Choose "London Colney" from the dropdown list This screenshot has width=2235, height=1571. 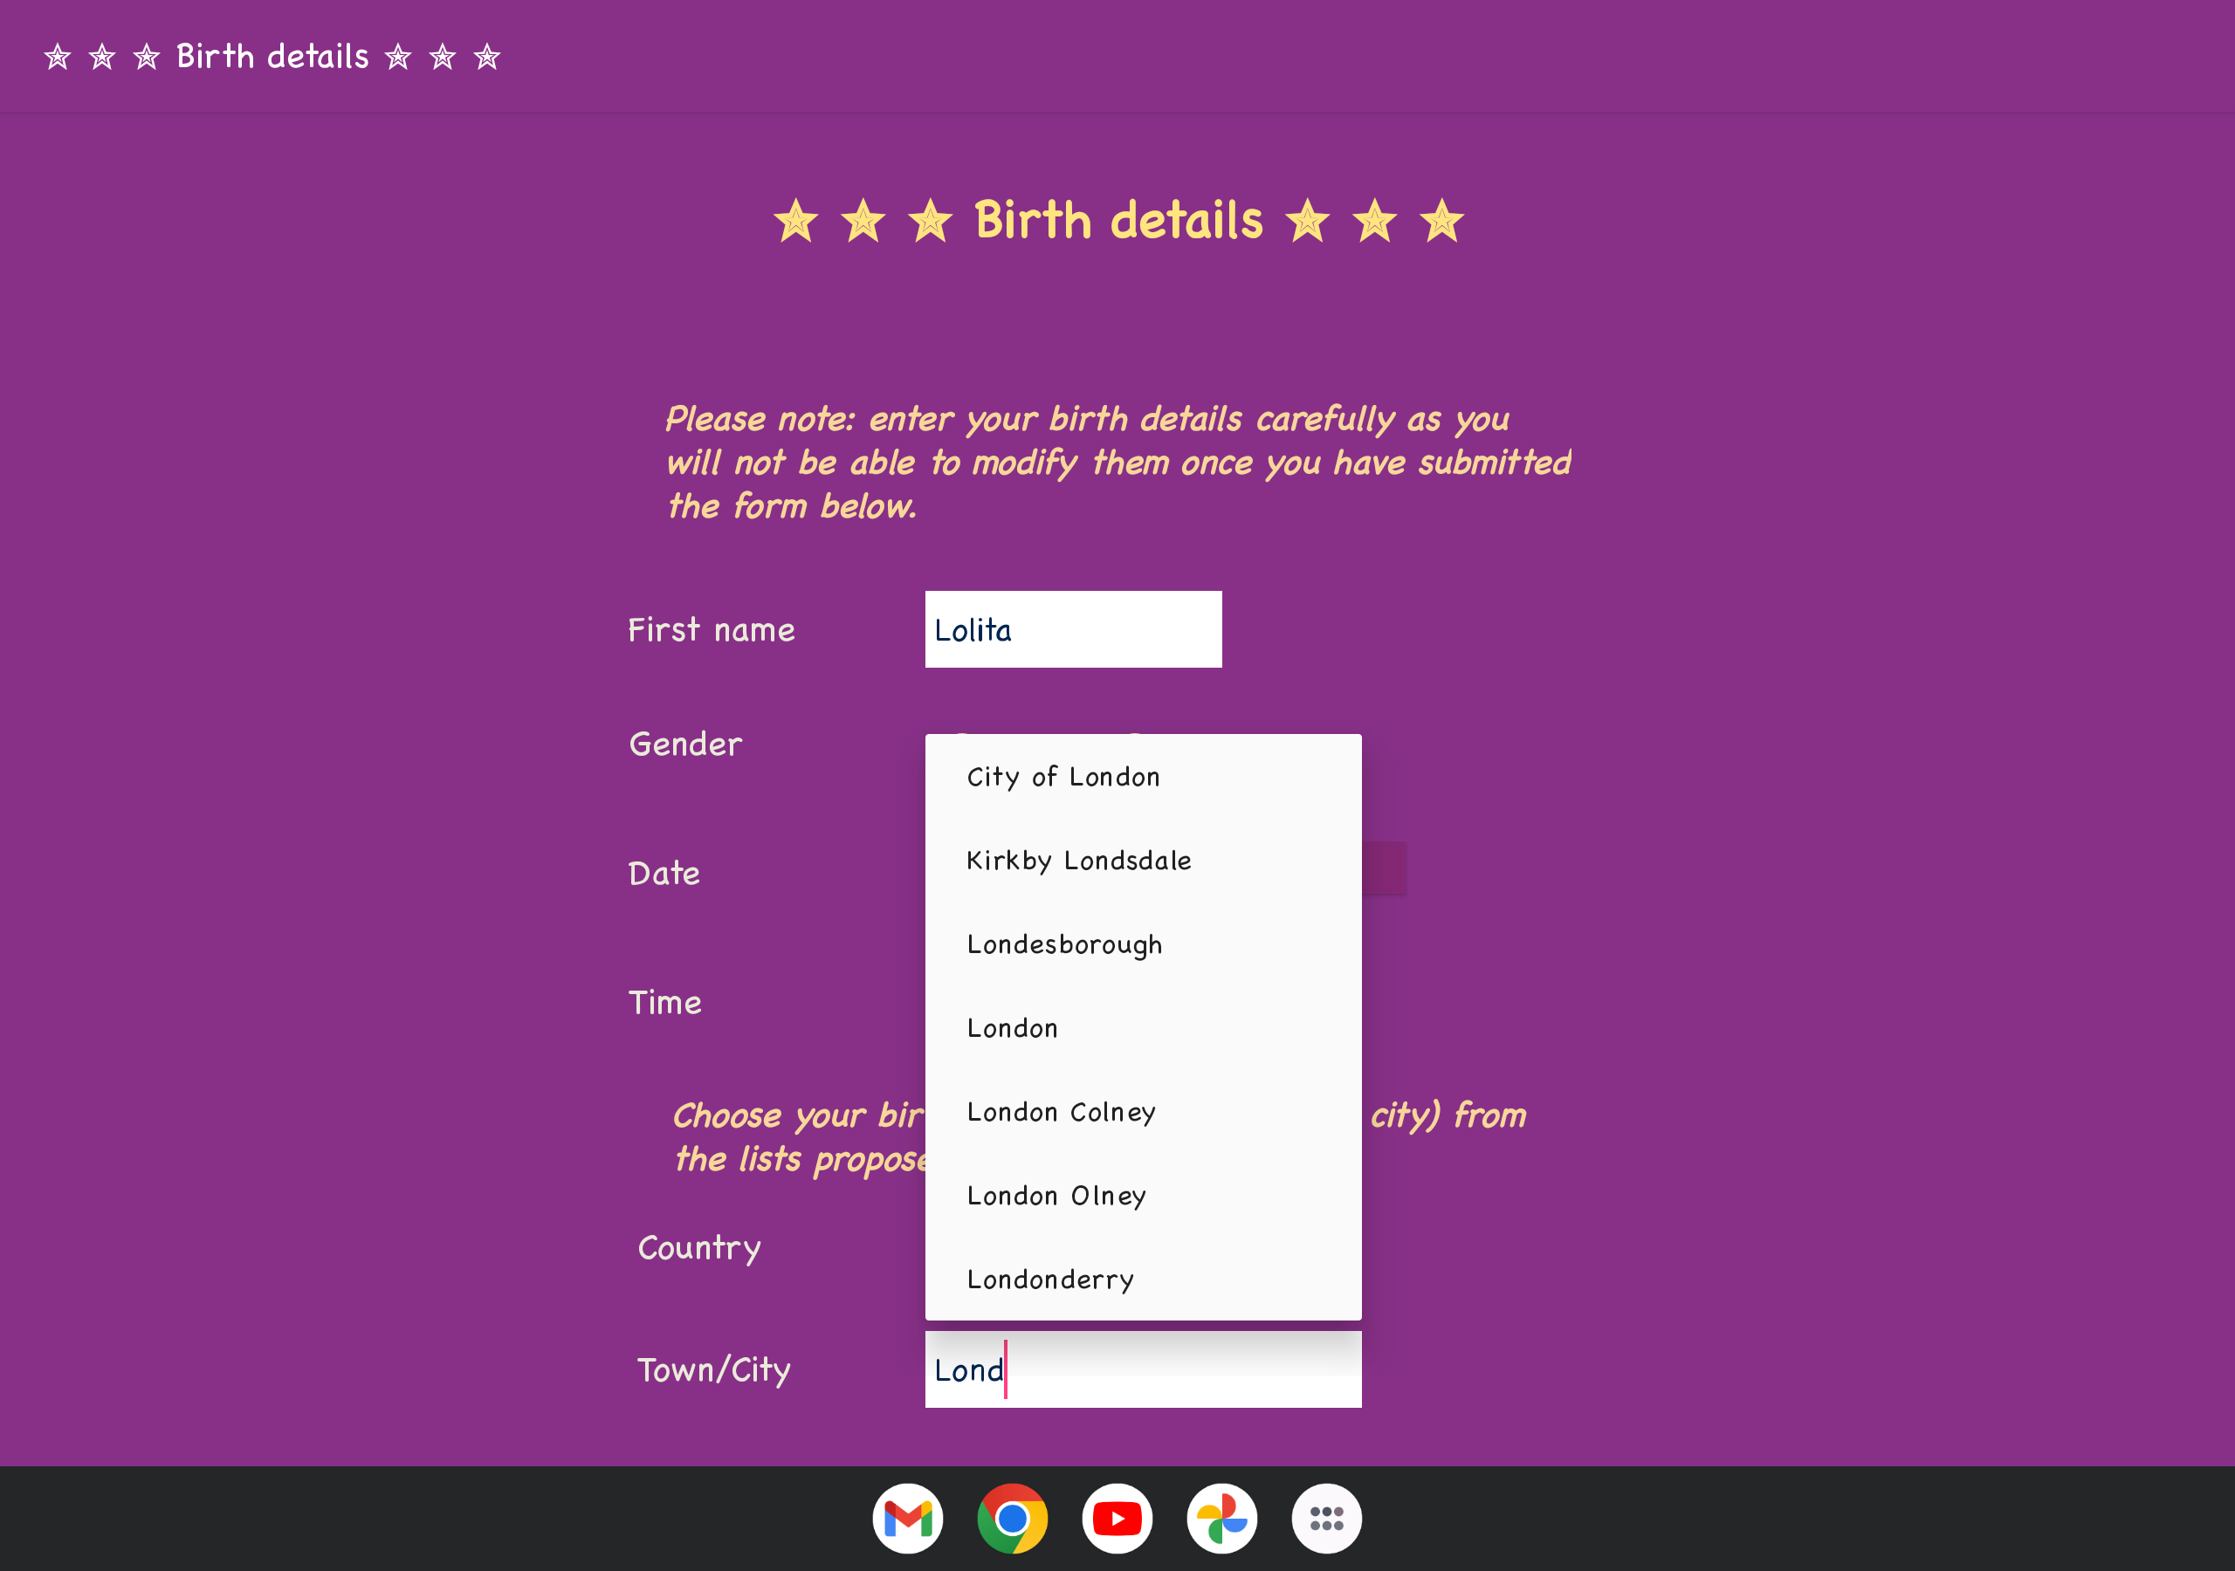1061,1112
